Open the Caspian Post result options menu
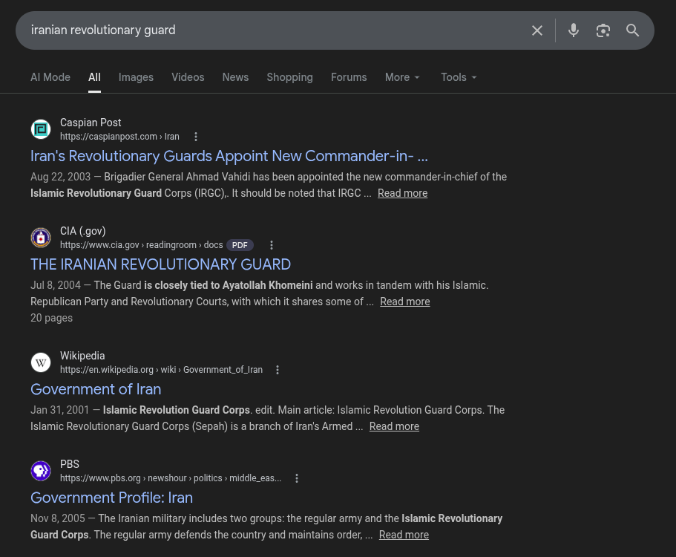 coord(196,137)
